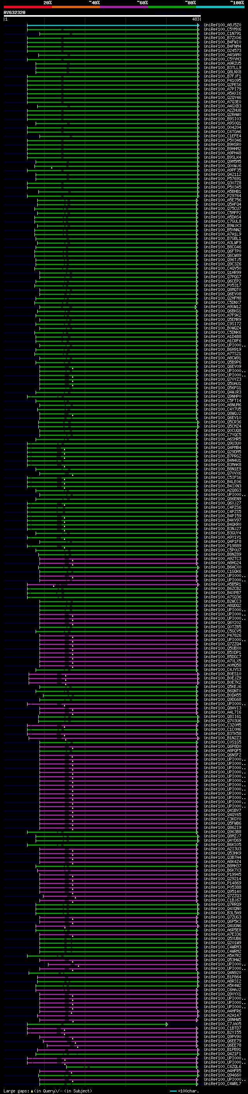The width and height of the screenshot is (248, 1094).
Task: Select hit label UniRef100_C7GUL8
Action: 222,221
